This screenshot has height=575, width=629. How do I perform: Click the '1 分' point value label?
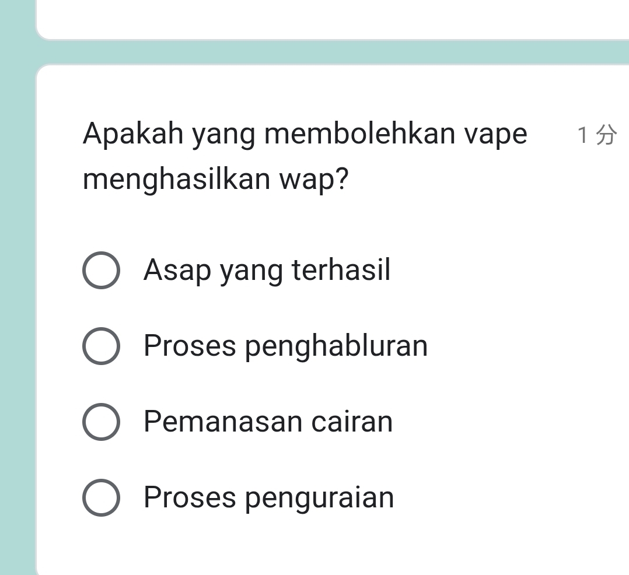596,135
